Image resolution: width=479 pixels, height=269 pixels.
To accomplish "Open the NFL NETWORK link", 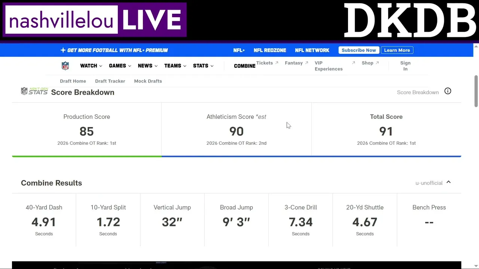I will (312, 50).
